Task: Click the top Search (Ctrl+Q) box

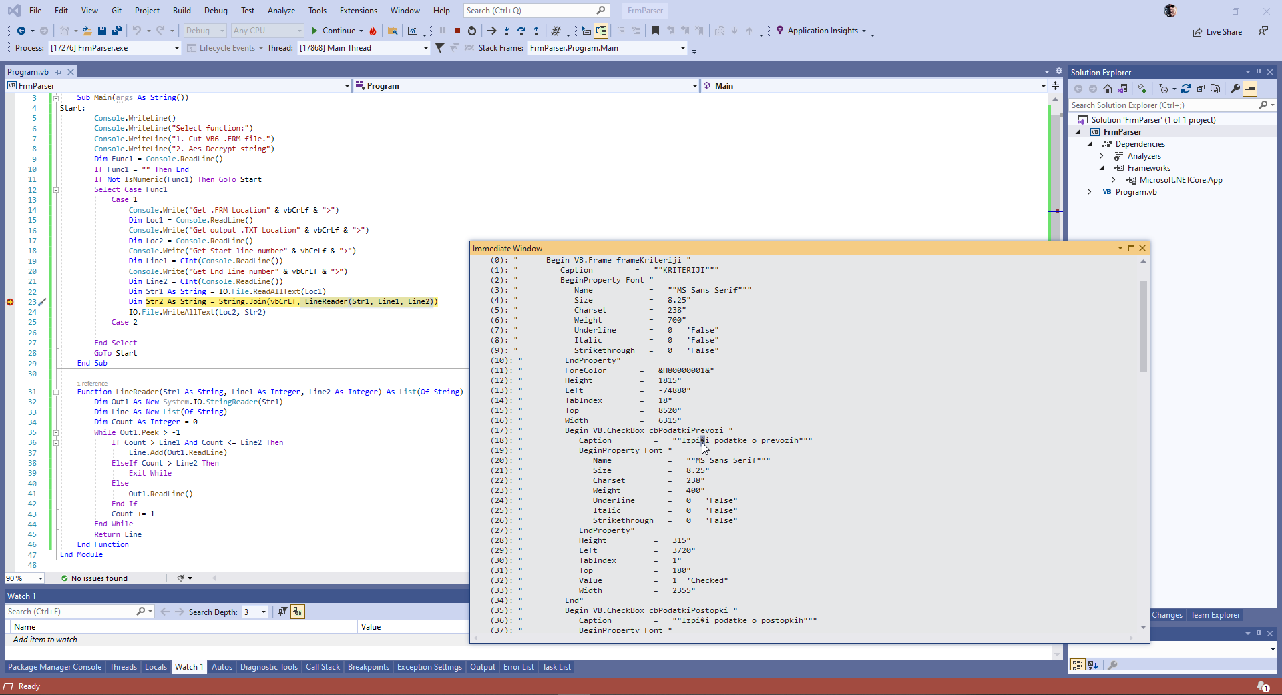Action: 536,11
